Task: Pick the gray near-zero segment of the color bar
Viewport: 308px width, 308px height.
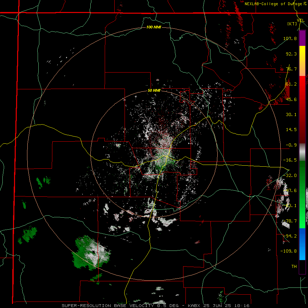Action: [x=302, y=152]
